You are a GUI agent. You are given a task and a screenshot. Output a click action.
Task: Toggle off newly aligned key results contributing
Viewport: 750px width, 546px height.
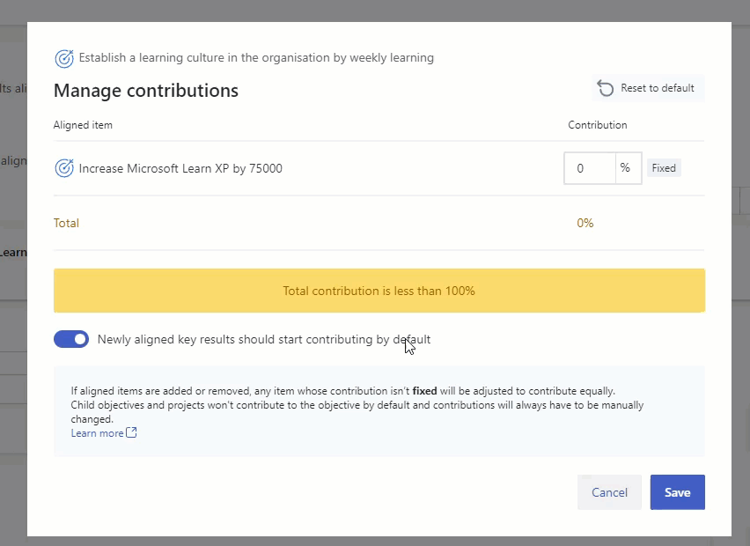(x=71, y=339)
